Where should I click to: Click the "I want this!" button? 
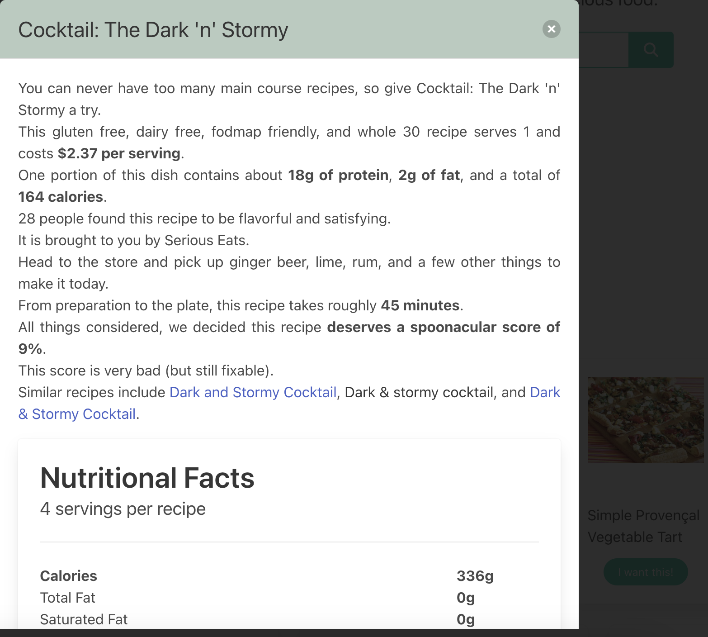tap(645, 571)
